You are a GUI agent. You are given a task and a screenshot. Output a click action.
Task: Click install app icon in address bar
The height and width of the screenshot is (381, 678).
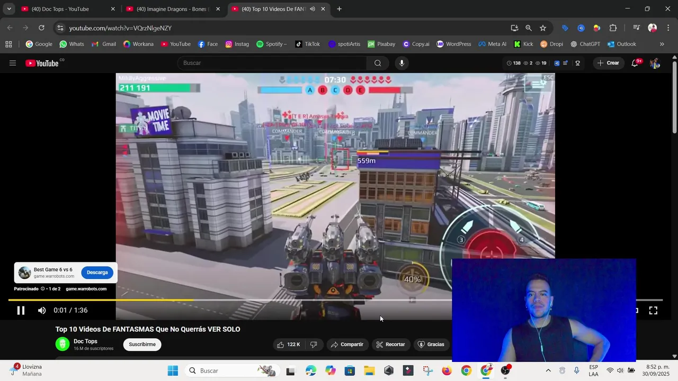click(x=514, y=28)
